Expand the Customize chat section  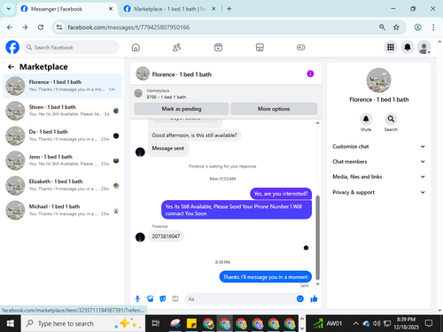click(378, 146)
